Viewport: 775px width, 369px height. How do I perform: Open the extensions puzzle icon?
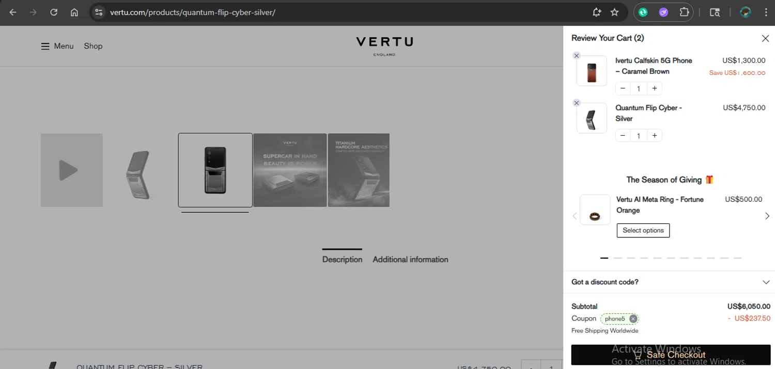pyautogui.click(x=684, y=12)
